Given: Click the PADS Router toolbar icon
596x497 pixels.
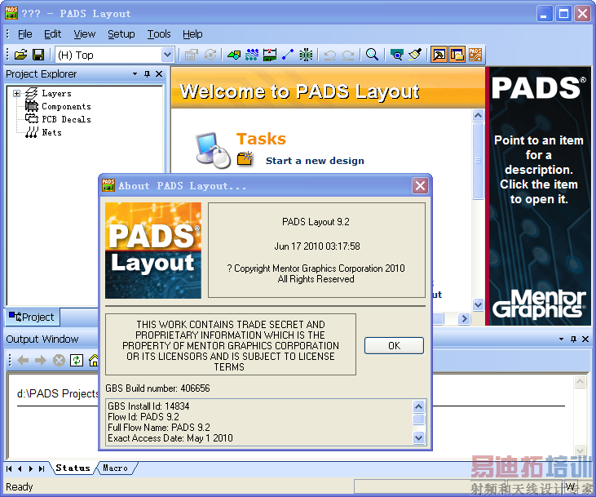Looking at the screenshot, I should click(475, 55).
